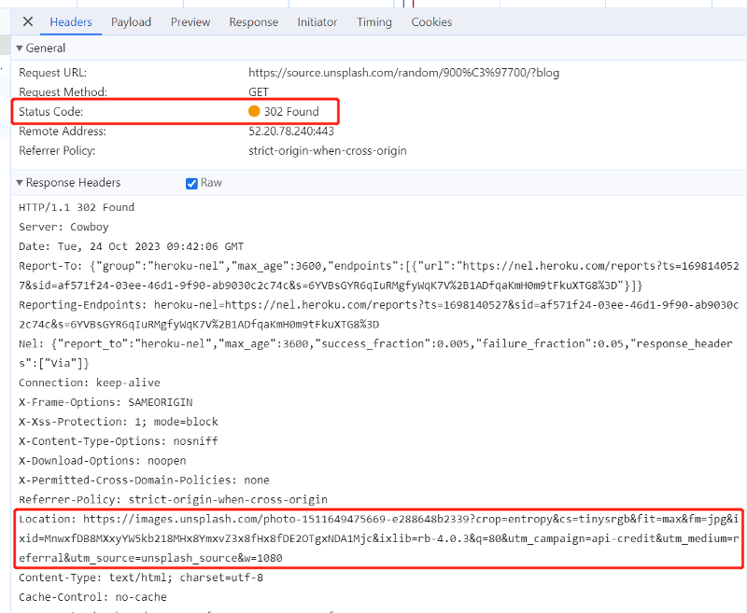747x613 pixels.
Task: Open the Preview tab
Action: [x=190, y=21]
